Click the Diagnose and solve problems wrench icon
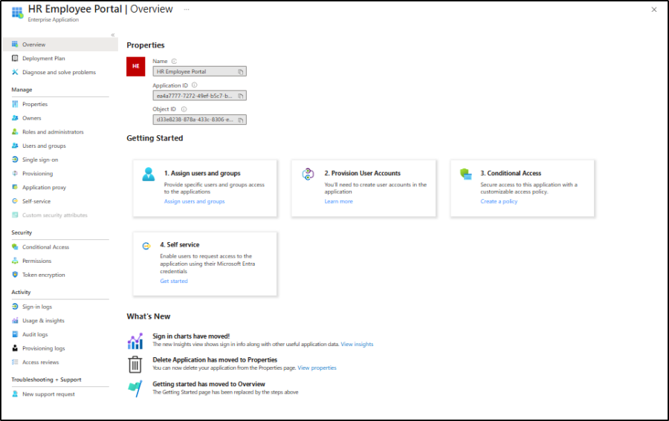669x421 pixels. pyautogui.click(x=15, y=72)
